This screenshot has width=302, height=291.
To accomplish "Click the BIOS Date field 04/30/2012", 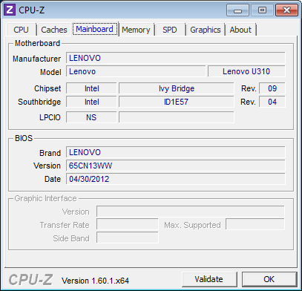I will (176, 179).
